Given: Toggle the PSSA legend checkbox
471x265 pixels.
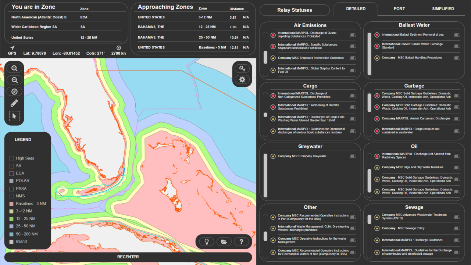Looking at the screenshot, I should tap(11, 189).
